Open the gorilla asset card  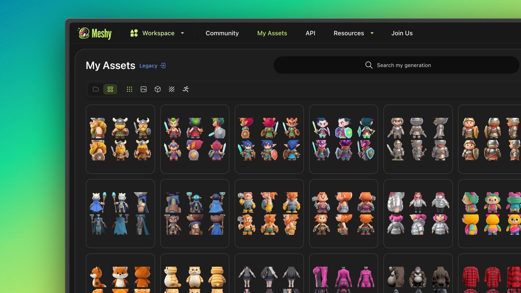point(418,273)
